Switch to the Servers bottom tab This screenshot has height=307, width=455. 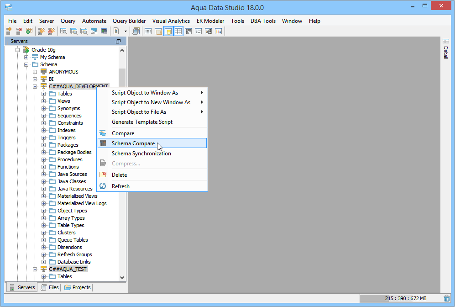(22, 287)
